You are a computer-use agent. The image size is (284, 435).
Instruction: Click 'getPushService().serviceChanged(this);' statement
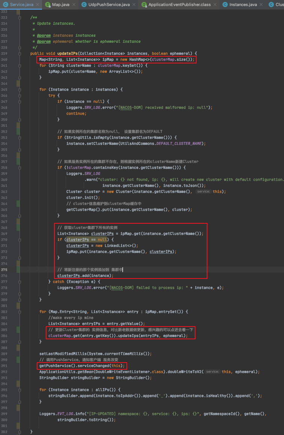click(82, 366)
